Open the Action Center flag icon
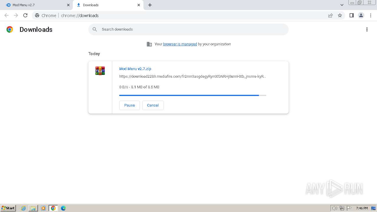 [349, 208]
